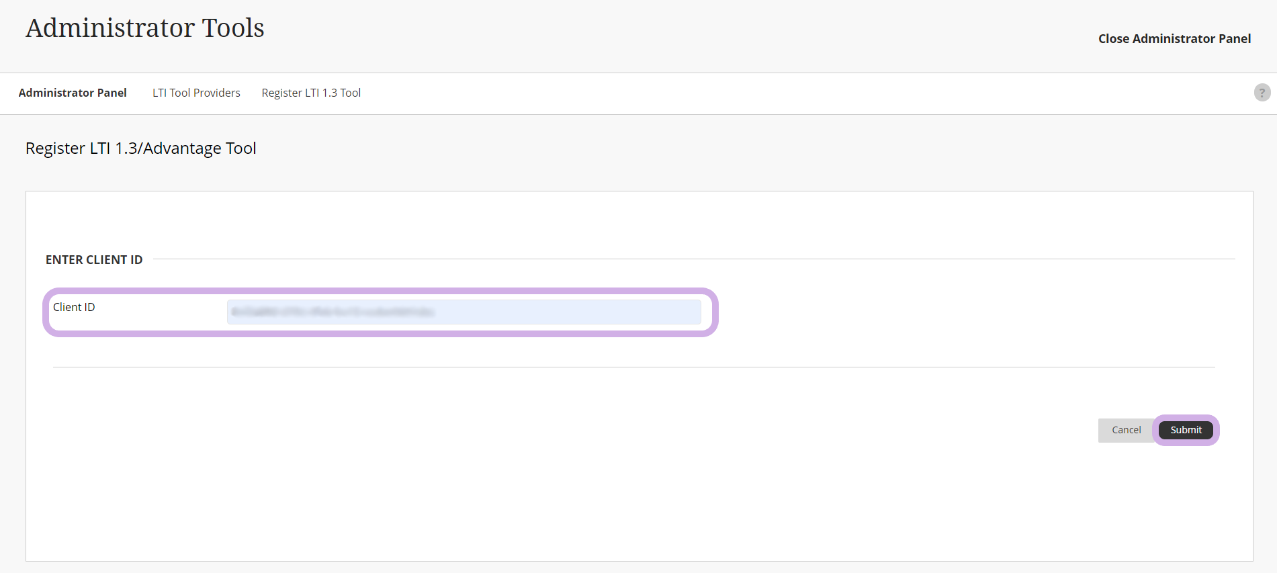Cancel the LTI tool registration
Viewport: 1277px width, 573px height.
(x=1126, y=430)
